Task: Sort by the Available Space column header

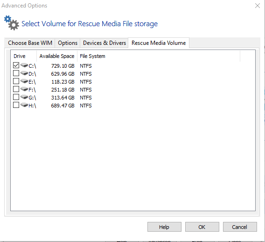Action: point(57,56)
